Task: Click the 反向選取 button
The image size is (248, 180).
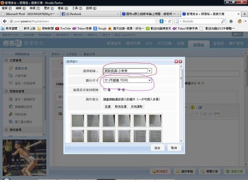Action: click(x=136, y=107)
